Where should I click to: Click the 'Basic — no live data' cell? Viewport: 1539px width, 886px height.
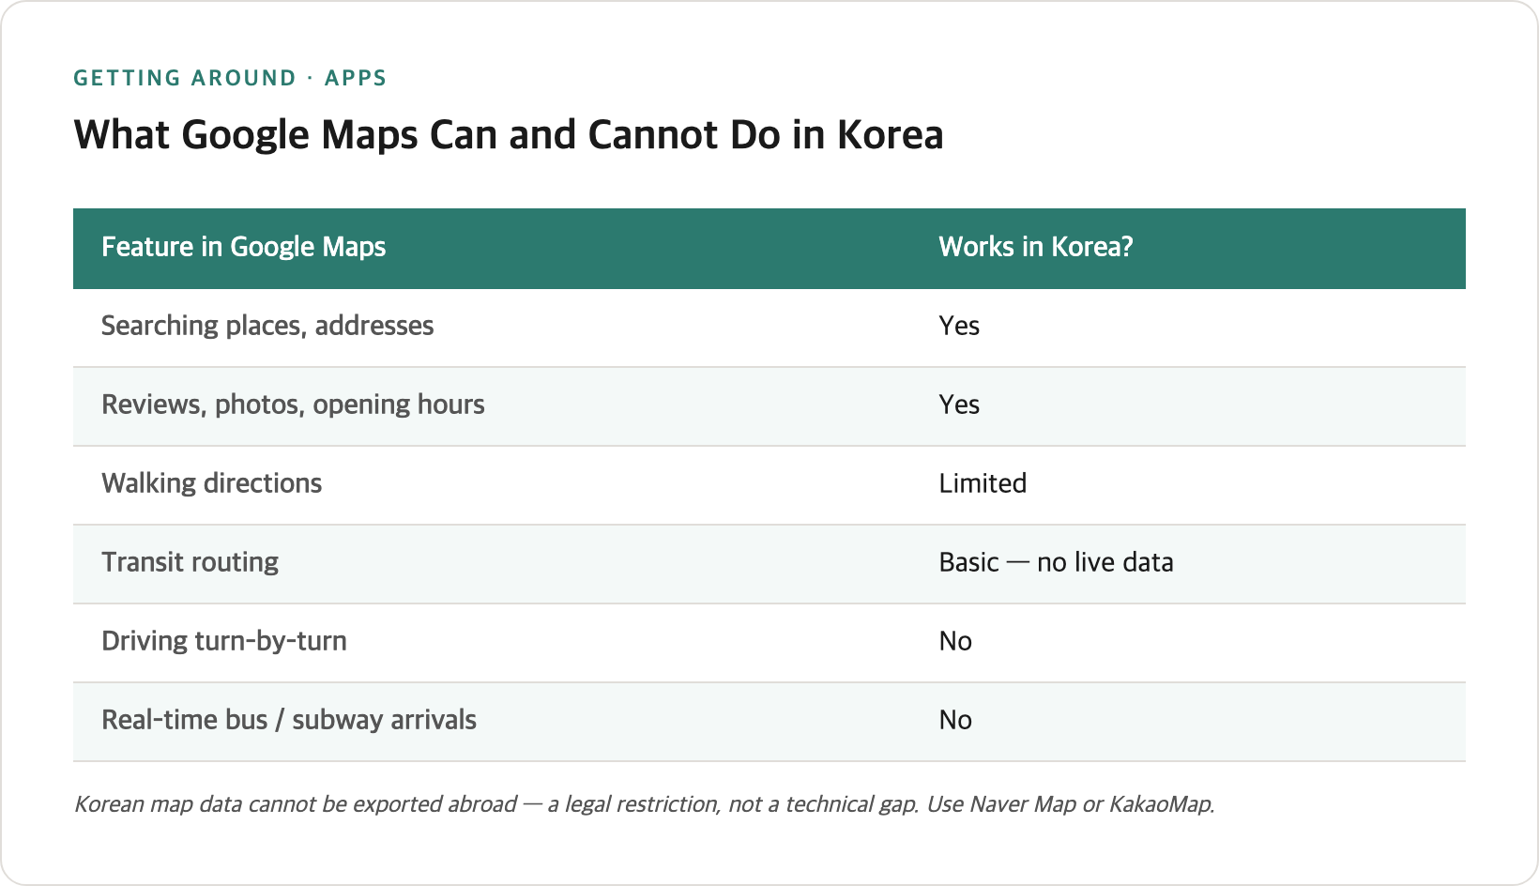click(1056, 562)
